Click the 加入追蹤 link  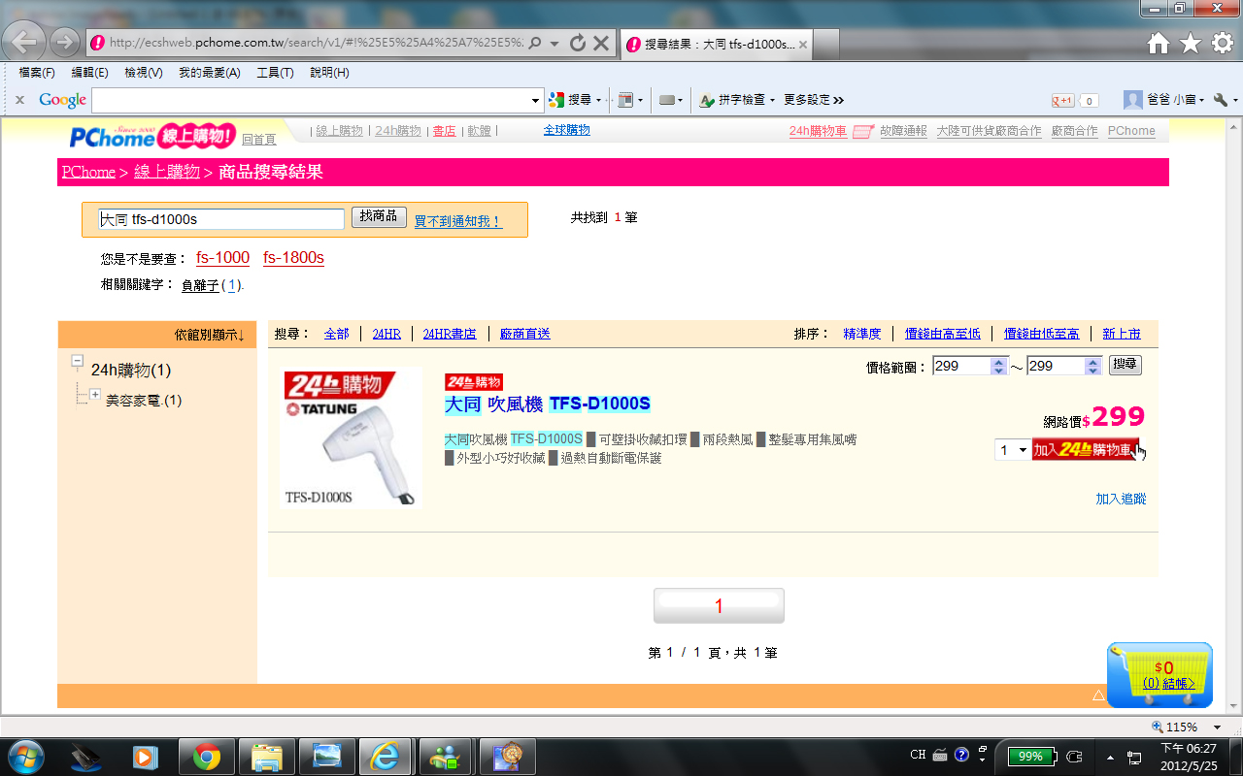coord(1121,499)
